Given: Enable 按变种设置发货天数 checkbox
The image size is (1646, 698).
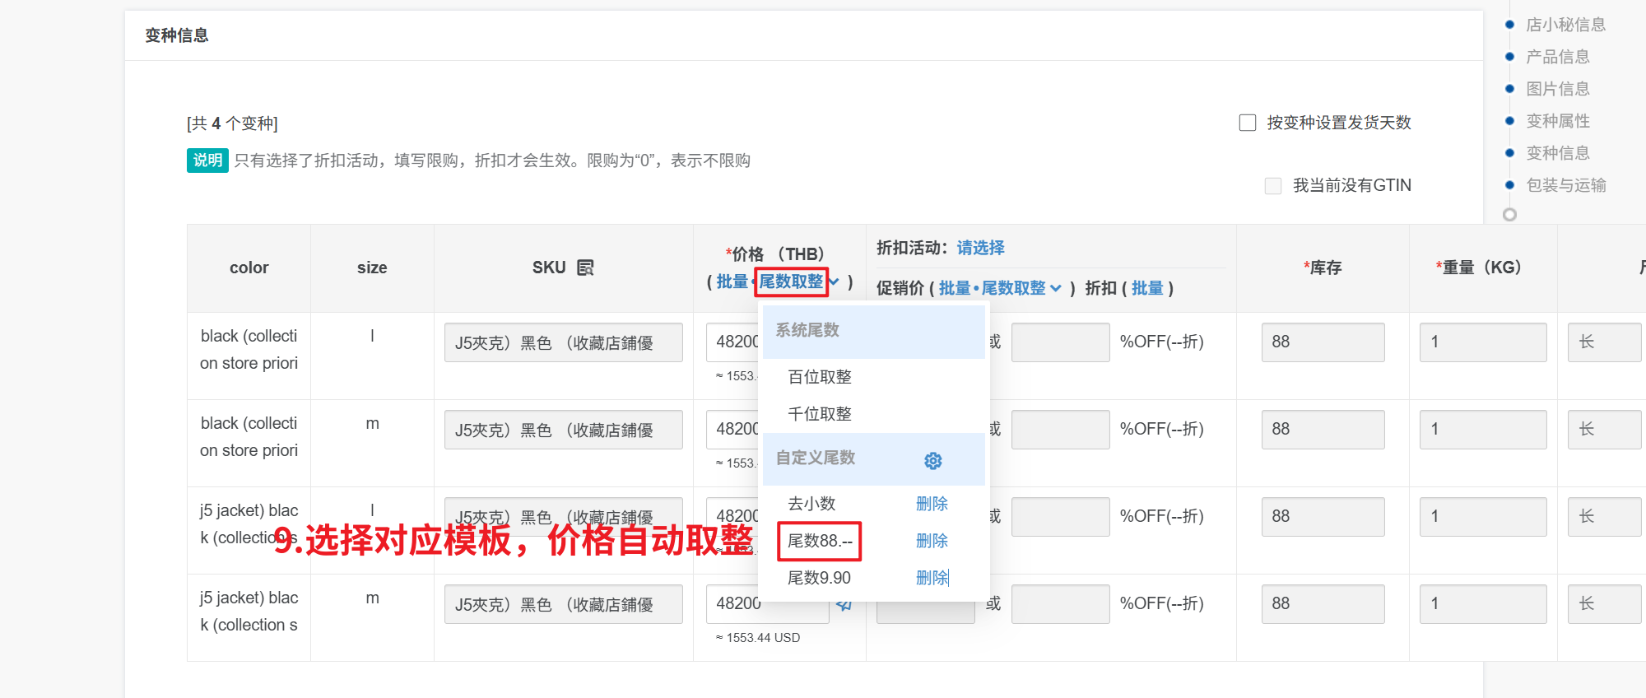Looking at the screenshot, I should click(1248, 123).
